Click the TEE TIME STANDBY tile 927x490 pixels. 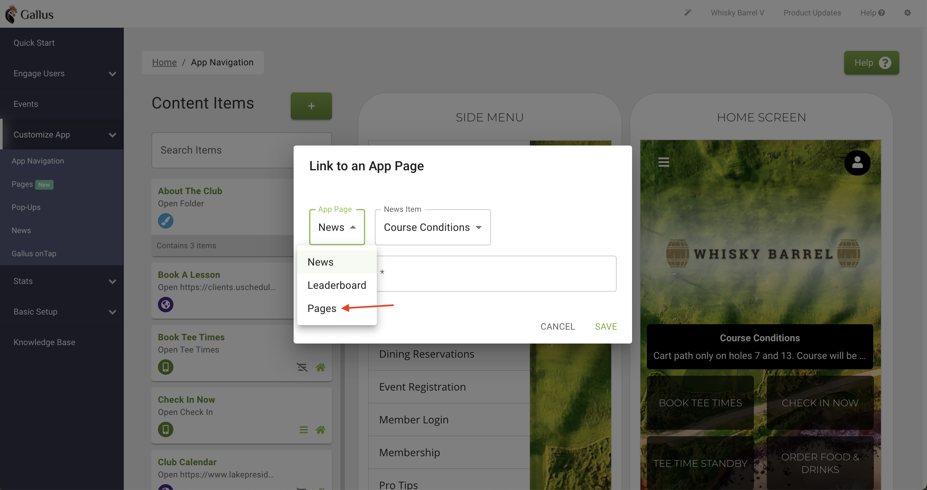point(700,463)
